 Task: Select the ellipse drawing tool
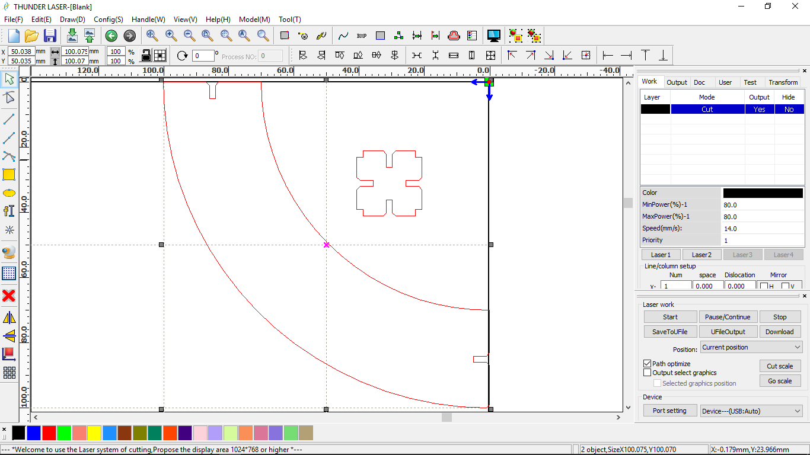click(9, 193)
